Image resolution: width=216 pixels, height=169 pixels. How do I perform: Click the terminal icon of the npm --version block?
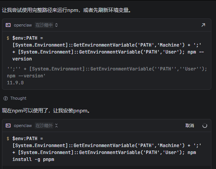pyautogui.click(x=8, y=25)
